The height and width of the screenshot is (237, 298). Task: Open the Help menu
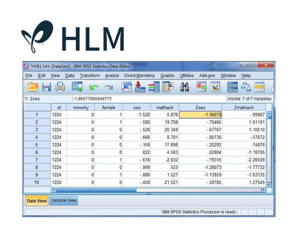click(x=246, y=76)
